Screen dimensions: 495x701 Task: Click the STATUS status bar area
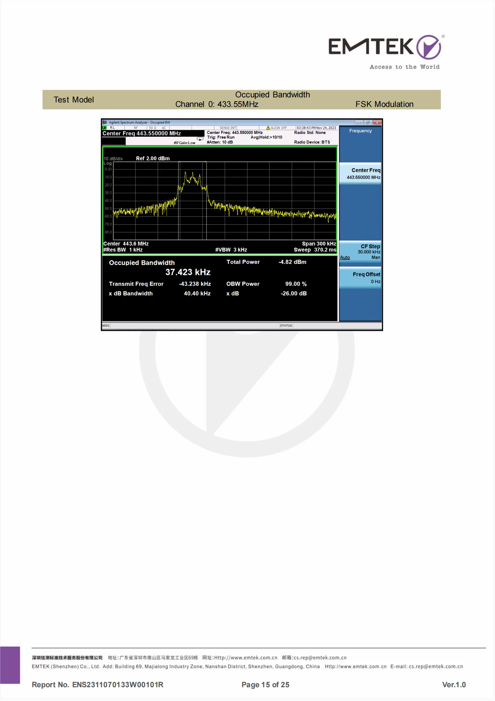click(286, 326)
